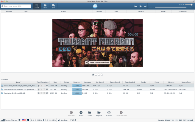Image resolution: width=195 pixels, height=122 pixels.
Task: Click the search or URL input field
Action: tap(17, 6)
